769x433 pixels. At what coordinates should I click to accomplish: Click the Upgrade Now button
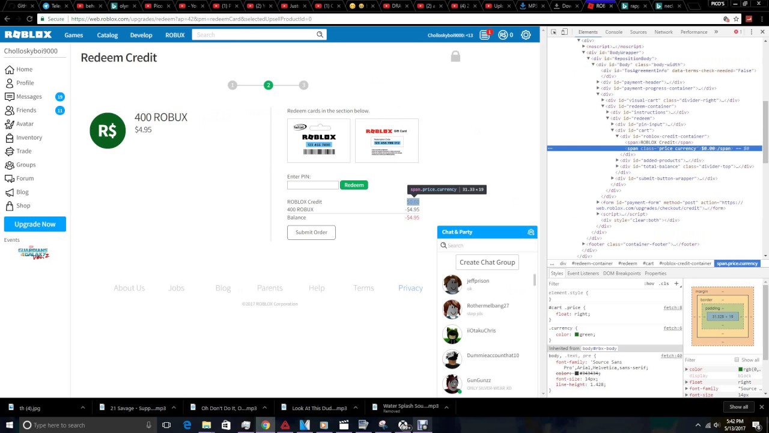coord(35,224)
